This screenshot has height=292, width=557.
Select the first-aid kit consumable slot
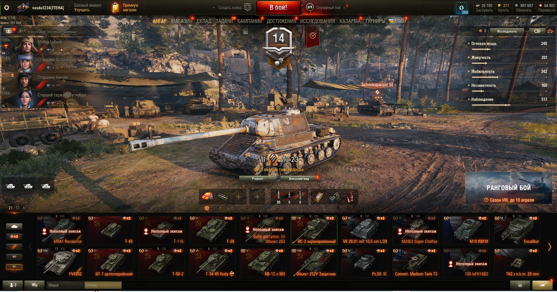(318, 197)
